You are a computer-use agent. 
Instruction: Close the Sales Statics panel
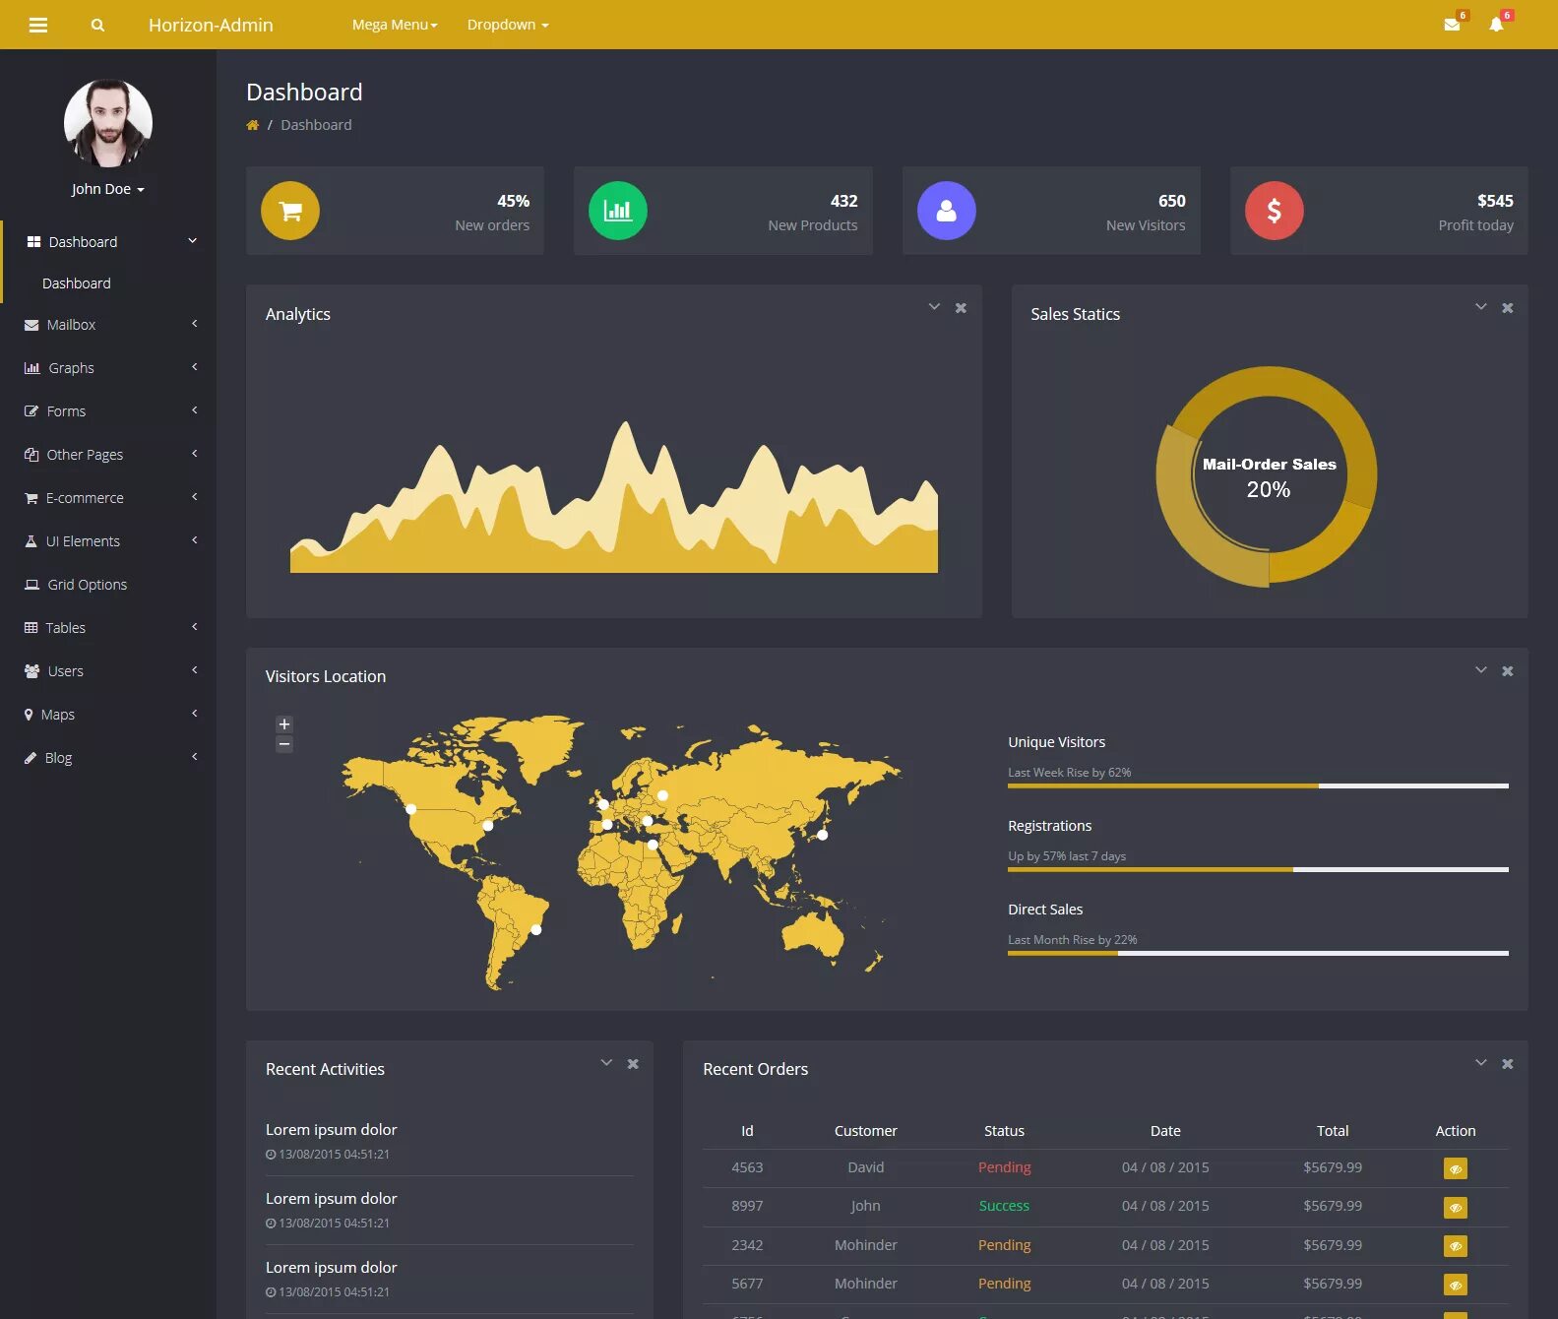pos(1507,308)
